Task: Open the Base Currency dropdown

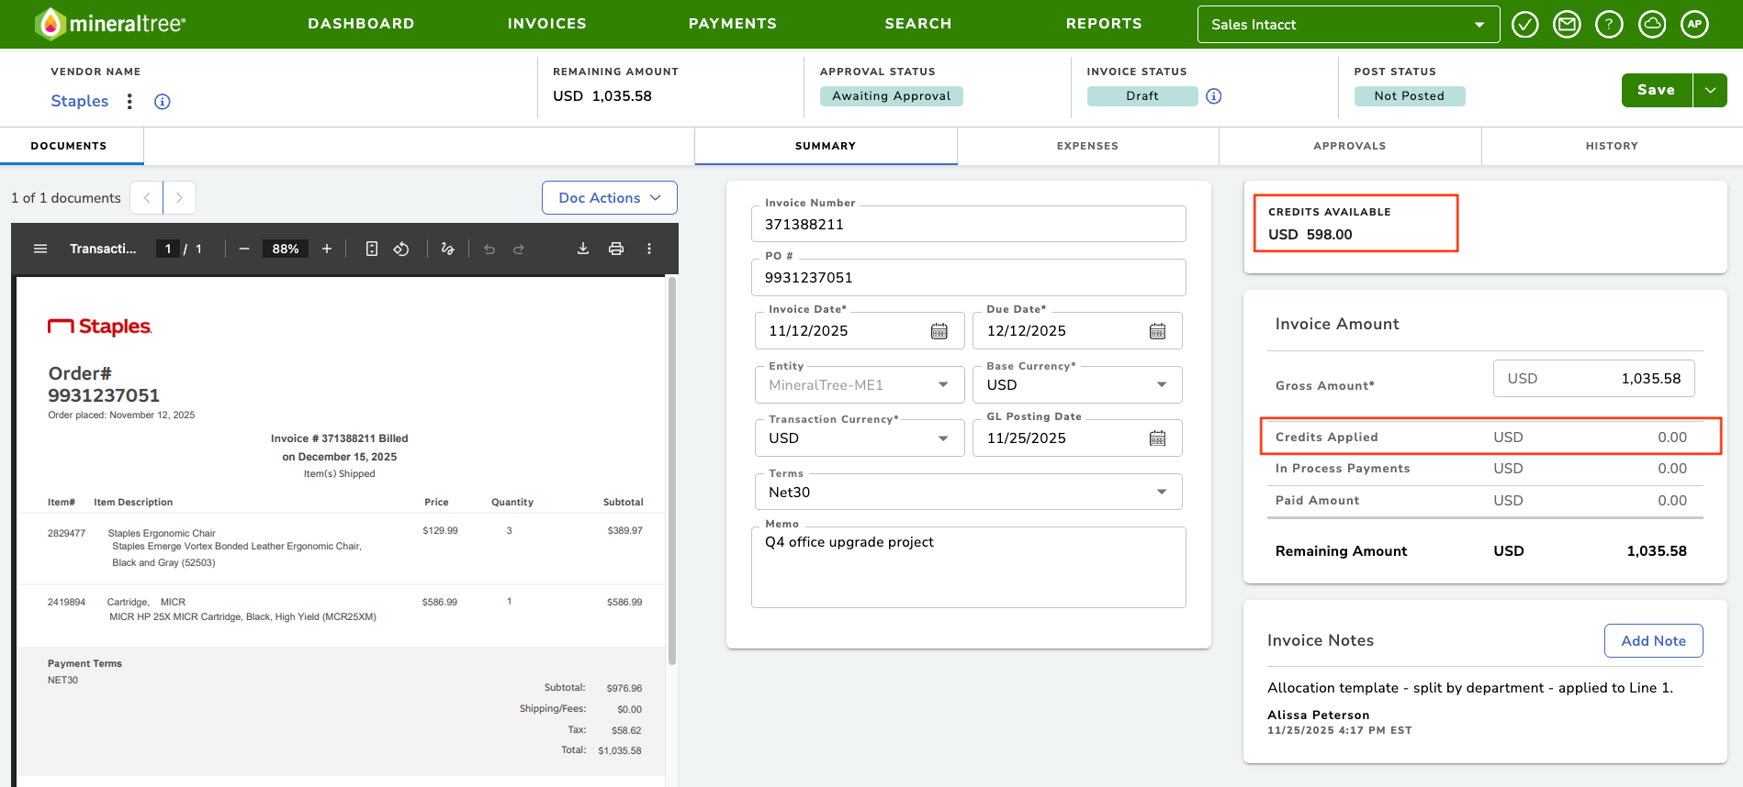Action: tap(1077, 385)
